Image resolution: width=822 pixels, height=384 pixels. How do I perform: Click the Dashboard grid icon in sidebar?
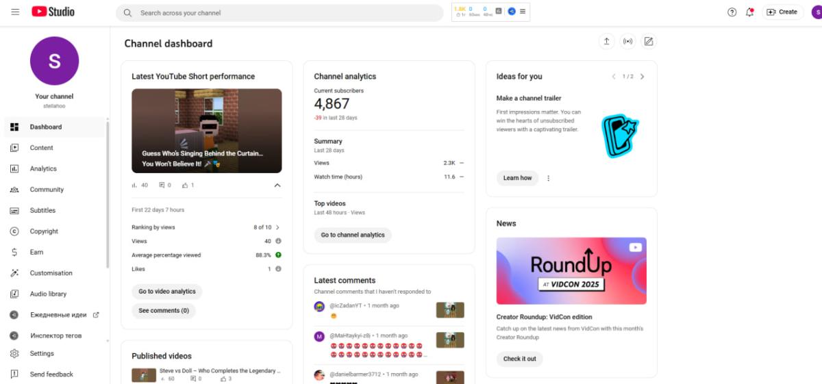14,127
